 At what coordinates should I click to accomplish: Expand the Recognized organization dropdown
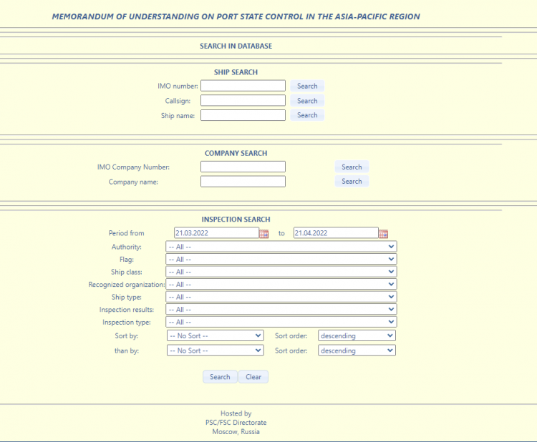pyautogui.click(x=281, y=284)
